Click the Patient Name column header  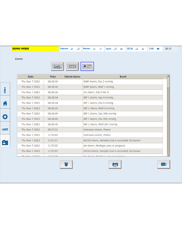[72, 77]
